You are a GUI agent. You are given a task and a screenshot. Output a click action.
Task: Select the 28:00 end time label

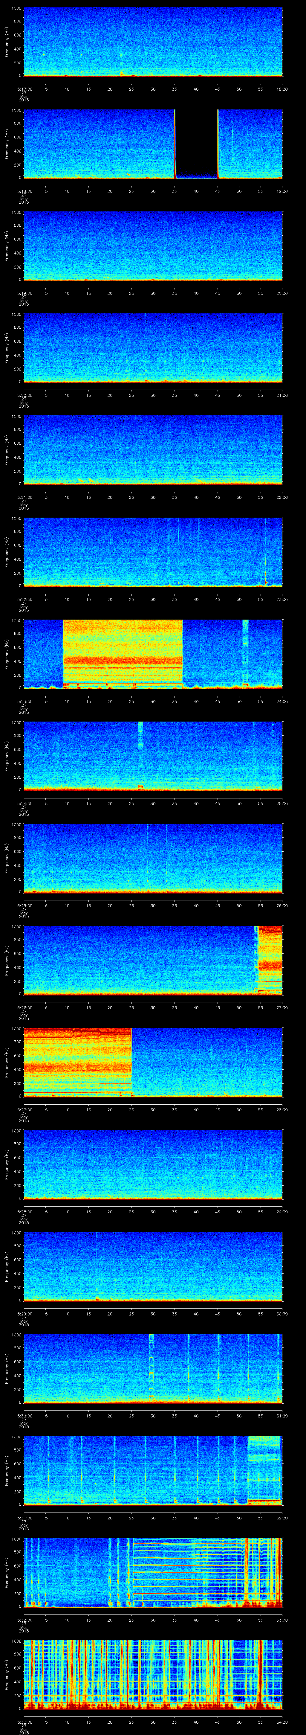pyautogui.click(x=282, y=1109)
